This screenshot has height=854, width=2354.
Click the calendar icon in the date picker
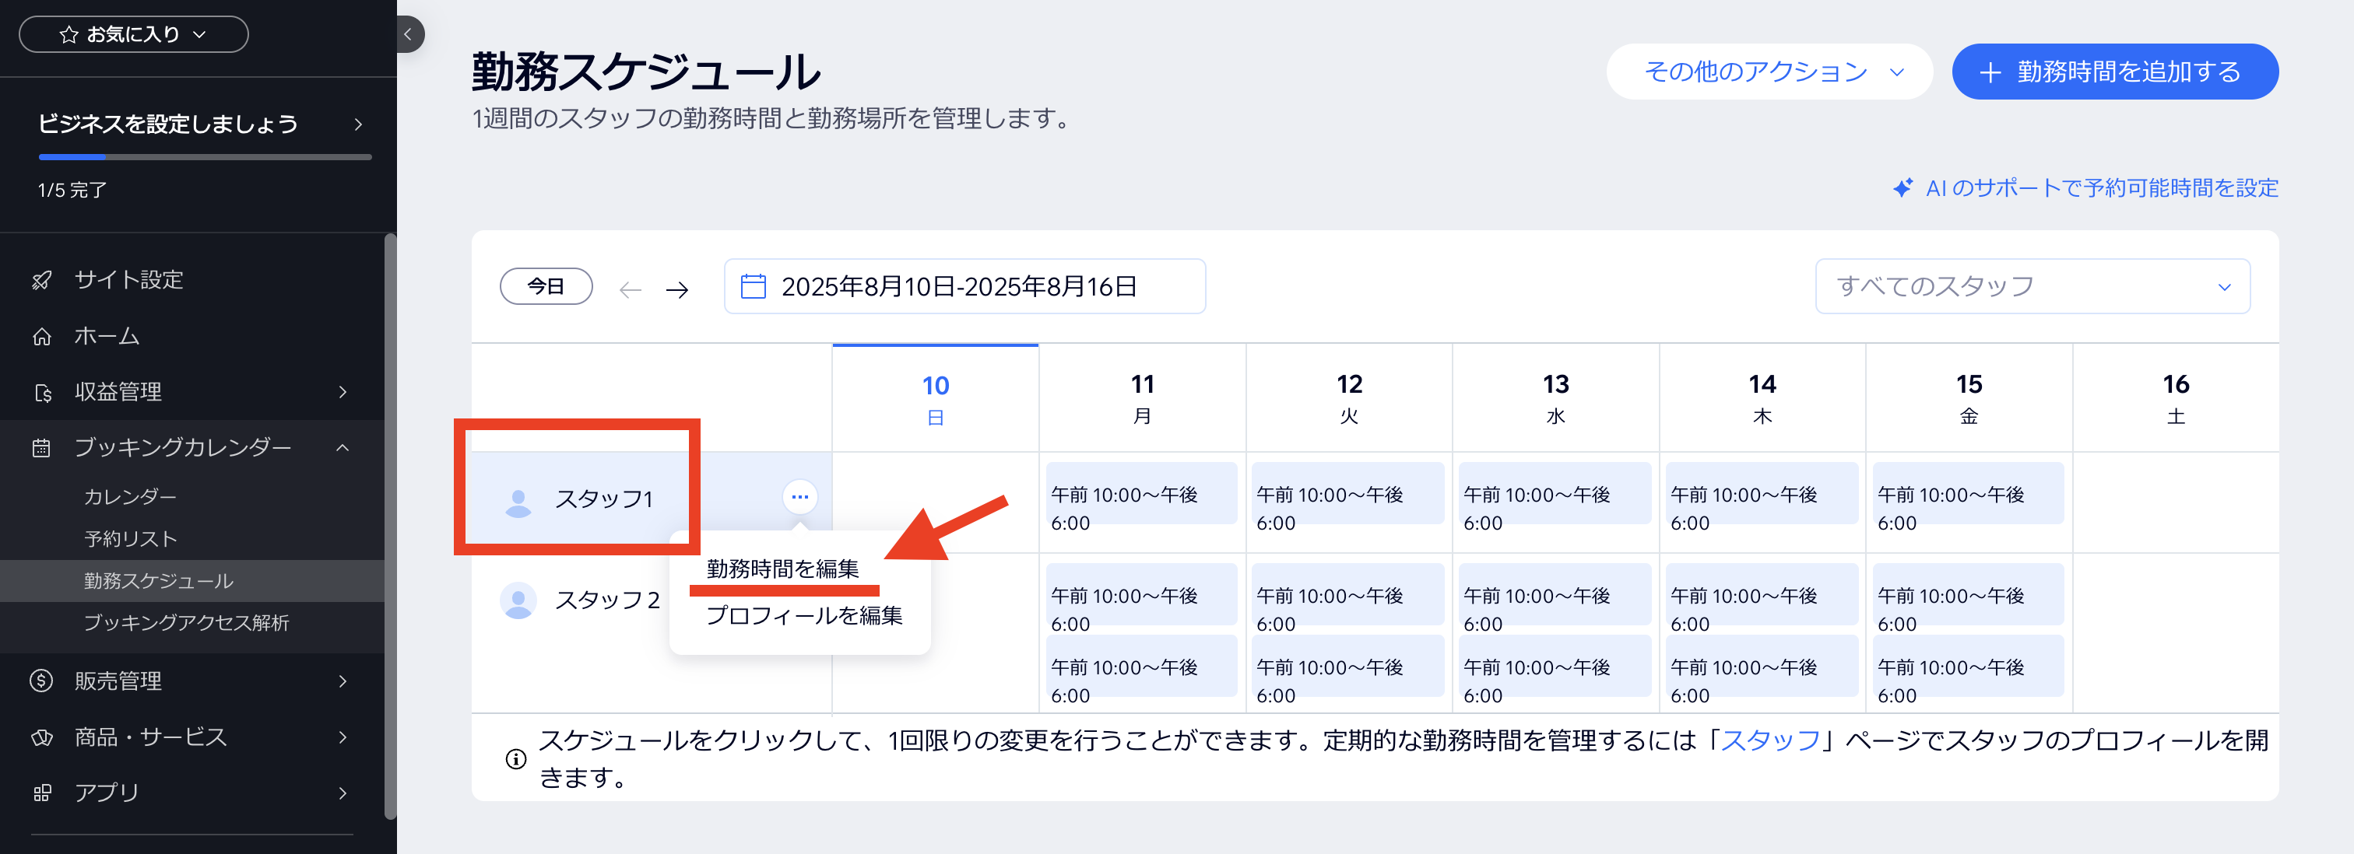pyautogui.click(x=752, y=286)
